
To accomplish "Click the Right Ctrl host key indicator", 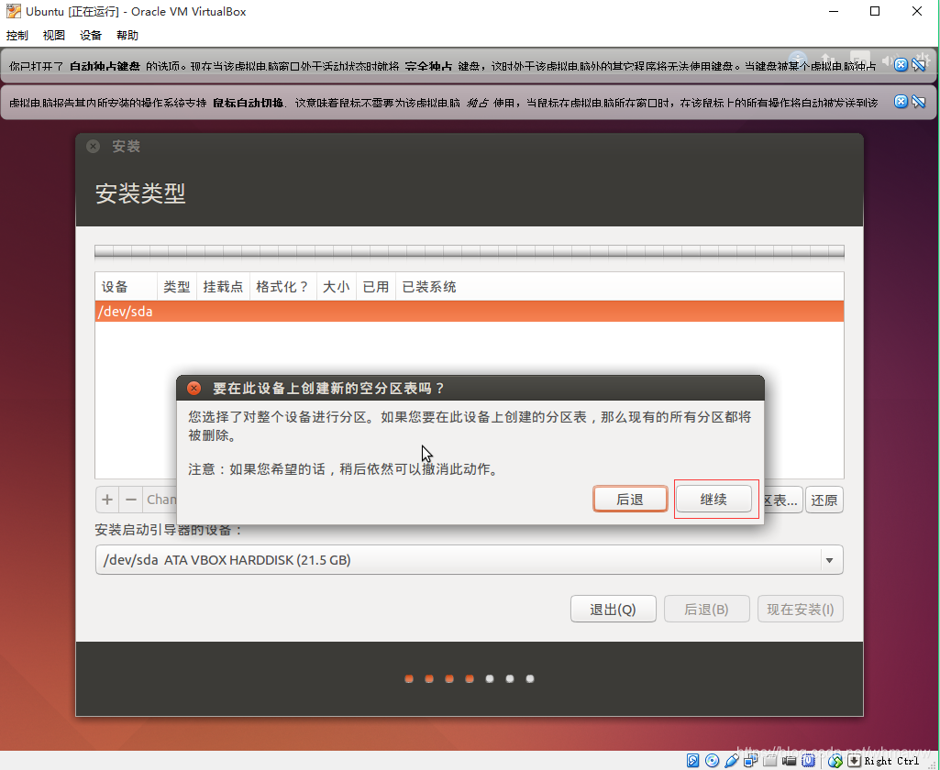I will pos(891,761).
